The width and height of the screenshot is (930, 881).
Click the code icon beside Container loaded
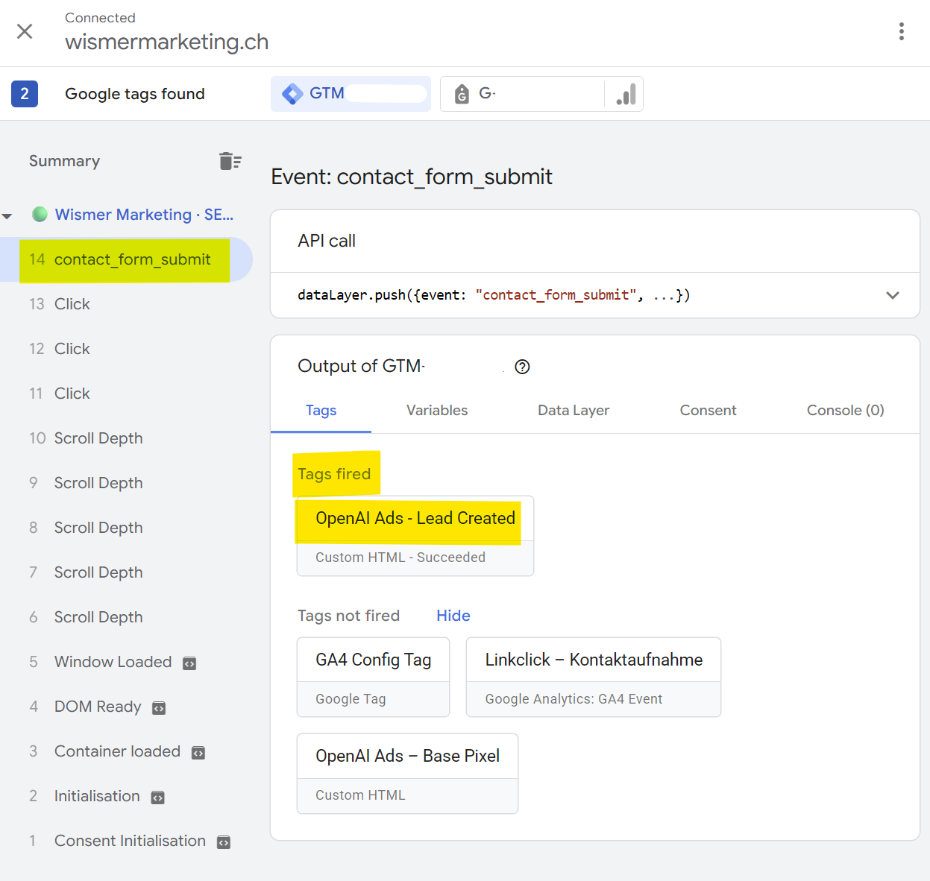point(198,753)
